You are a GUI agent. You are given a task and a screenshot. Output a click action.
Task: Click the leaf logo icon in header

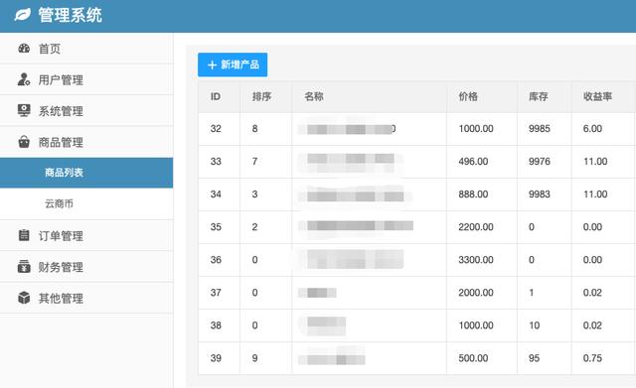pyautogui.click(x=22, y=16)
